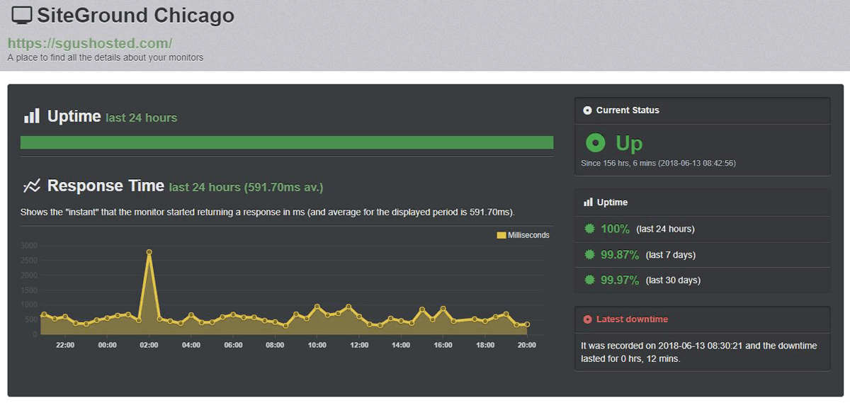Click the green badge beside 100%
Image resolution: width=850 pixels, height=403 pixels.
[x=589, y=229]
